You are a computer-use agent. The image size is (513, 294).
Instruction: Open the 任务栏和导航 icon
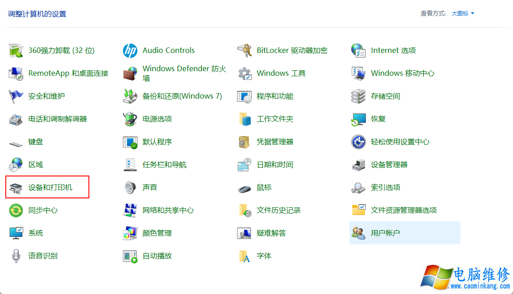click(x=130, y=164)
